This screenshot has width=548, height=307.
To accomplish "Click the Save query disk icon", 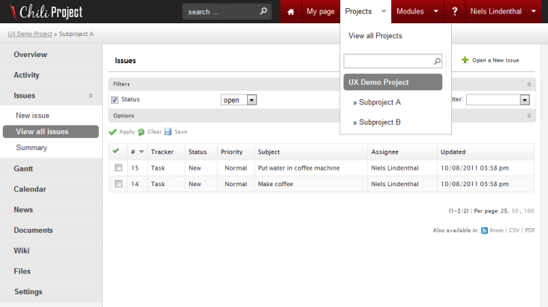I will (168, 131).
